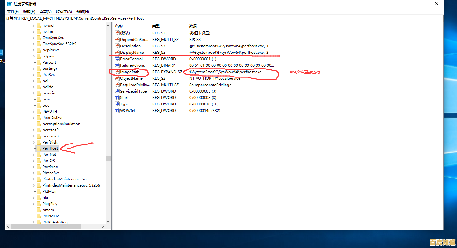Viewport: 457px width, 248px height.
Task: Select the PerfHost folder icon in tree
Action: pos(39,148)
